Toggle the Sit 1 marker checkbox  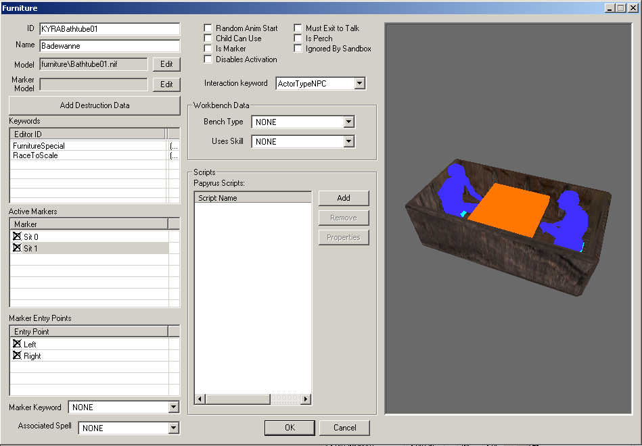(17, 248)
